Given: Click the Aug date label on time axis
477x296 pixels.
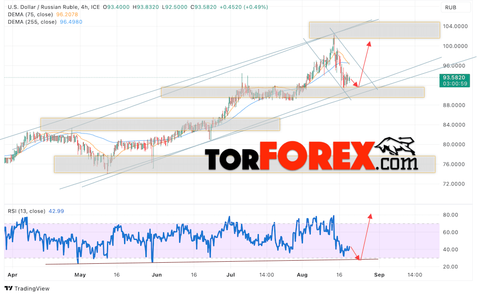Looking at the screenshot, I should 302,275.
